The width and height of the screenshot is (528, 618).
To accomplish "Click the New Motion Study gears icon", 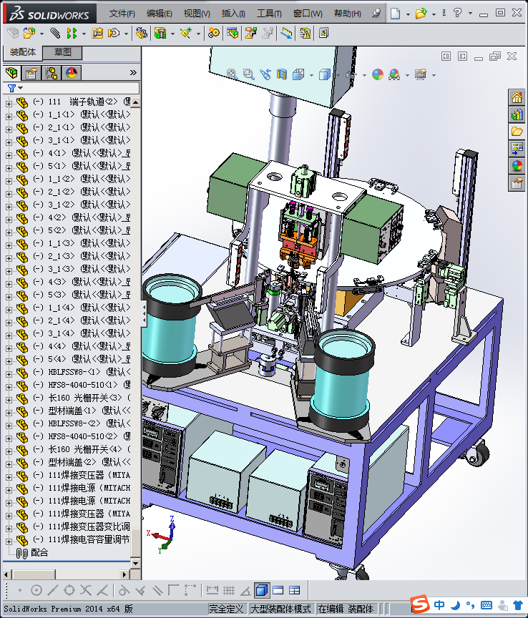I will tap(214, 34).
